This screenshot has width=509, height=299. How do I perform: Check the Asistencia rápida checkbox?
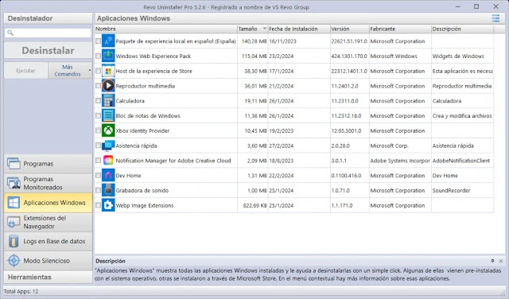pyautogui.click(x=98, y=146)
